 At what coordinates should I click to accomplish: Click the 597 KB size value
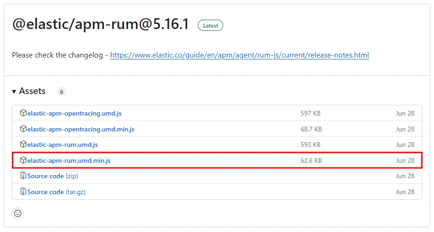pyautogui.click(x=311, y=113)
